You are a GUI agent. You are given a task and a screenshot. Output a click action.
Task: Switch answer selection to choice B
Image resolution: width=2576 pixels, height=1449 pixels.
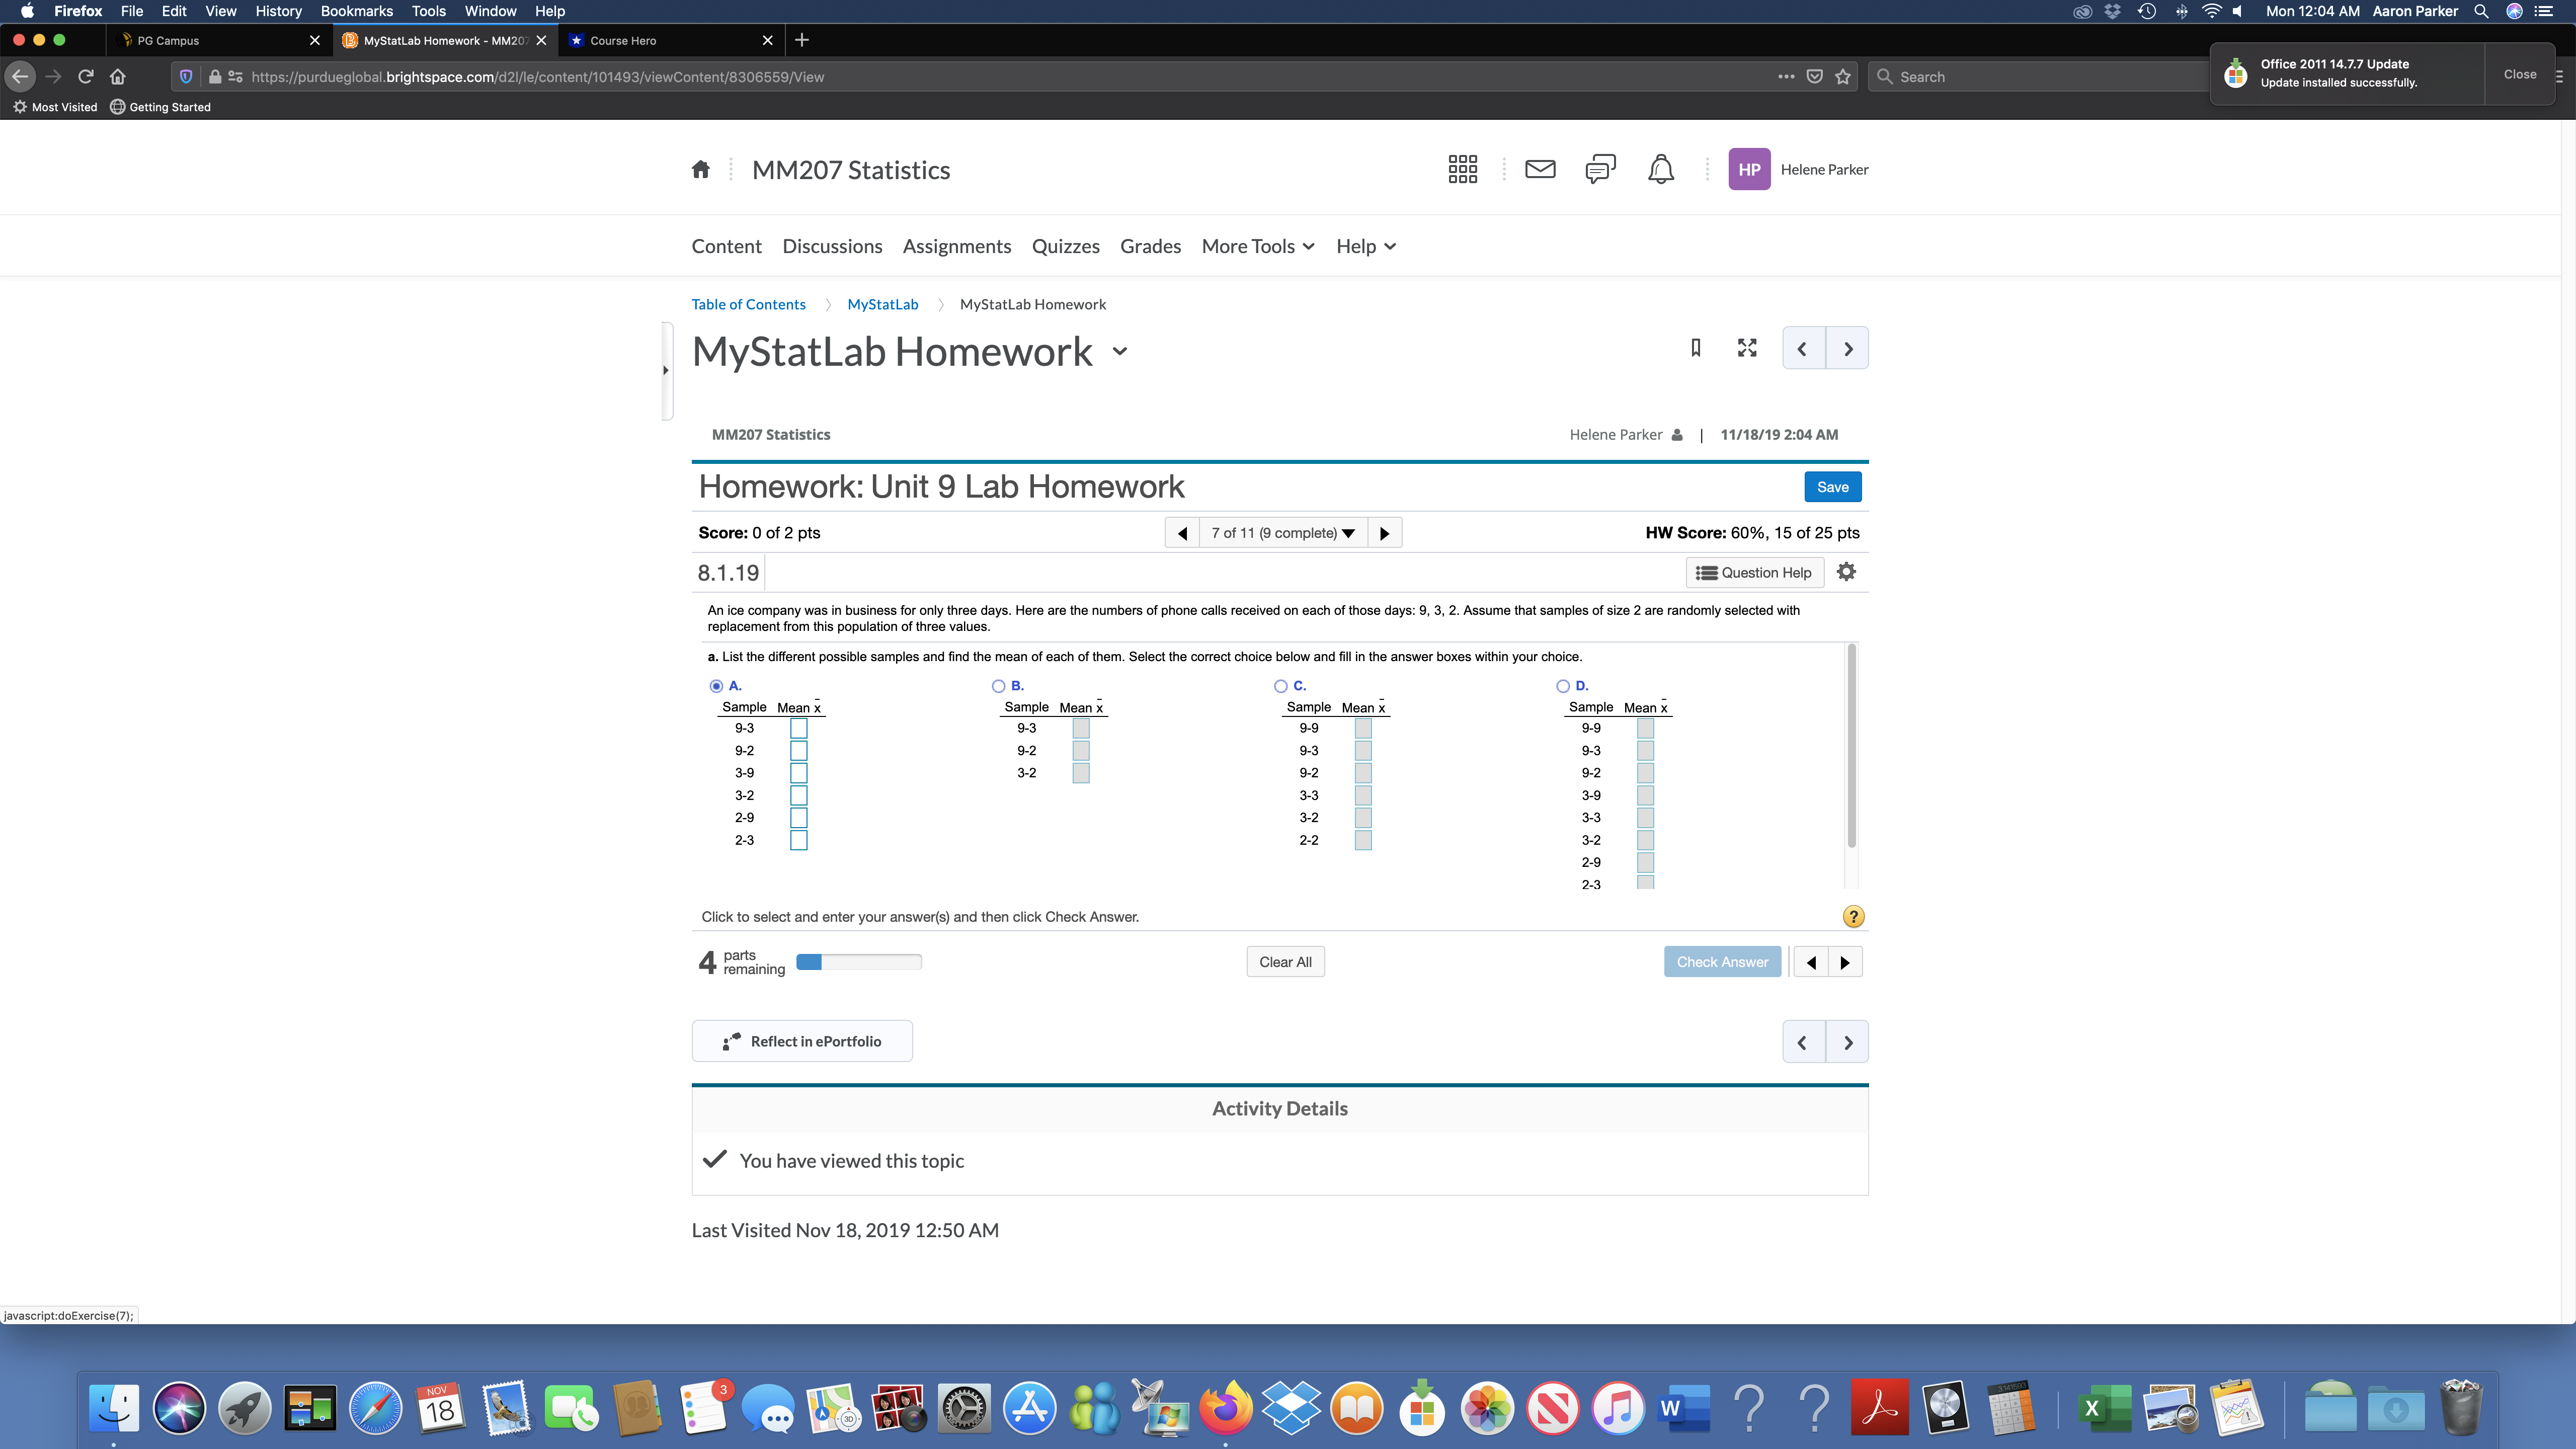998,685
